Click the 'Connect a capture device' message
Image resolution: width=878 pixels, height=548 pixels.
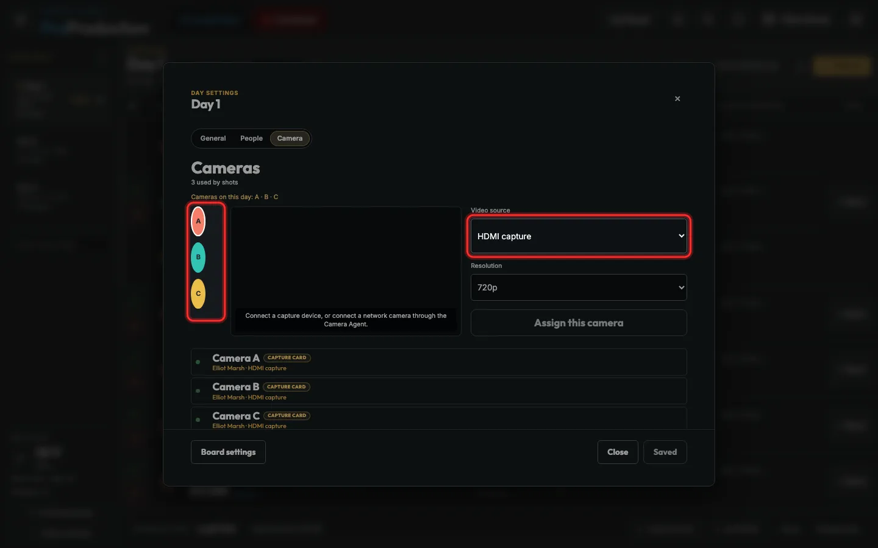pos(346,320)
